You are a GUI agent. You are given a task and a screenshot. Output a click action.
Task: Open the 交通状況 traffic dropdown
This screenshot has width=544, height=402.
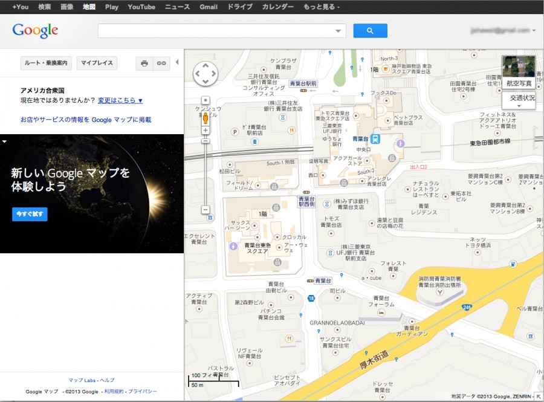coord(519,100)
